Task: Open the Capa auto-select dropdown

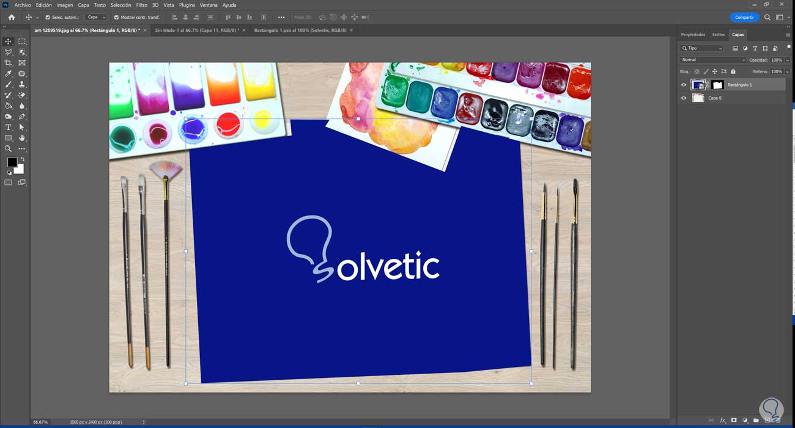Action: pos(95,17)
